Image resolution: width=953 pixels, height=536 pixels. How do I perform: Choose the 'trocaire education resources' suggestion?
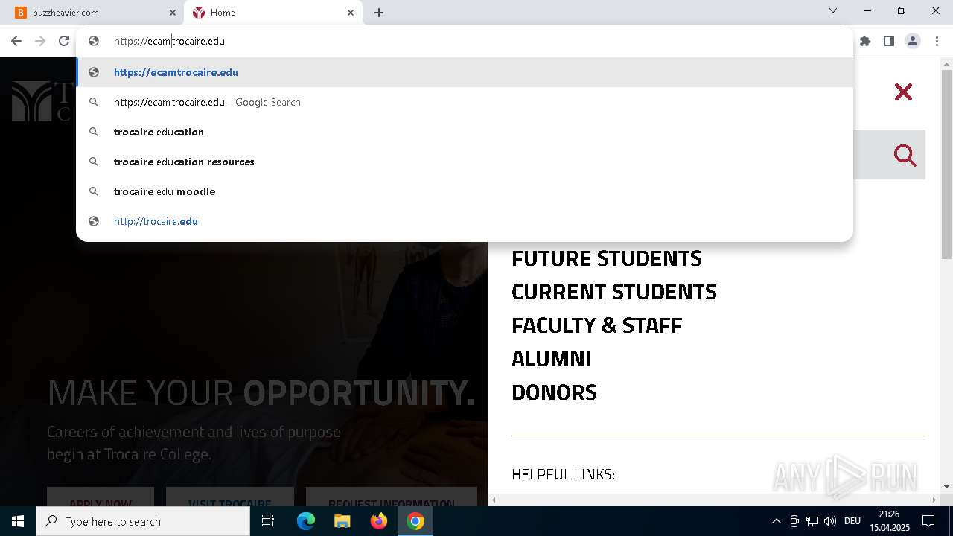click(465, 162)
